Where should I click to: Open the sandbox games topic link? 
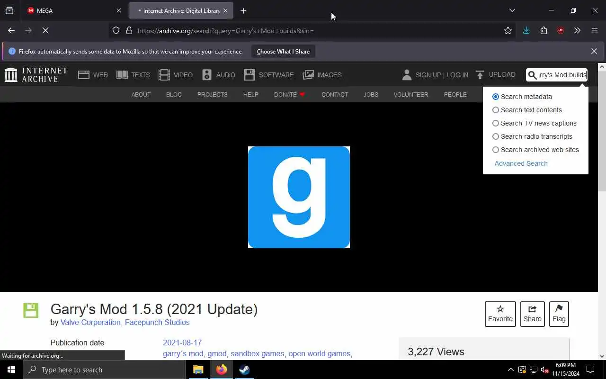(x=258, y=353)
